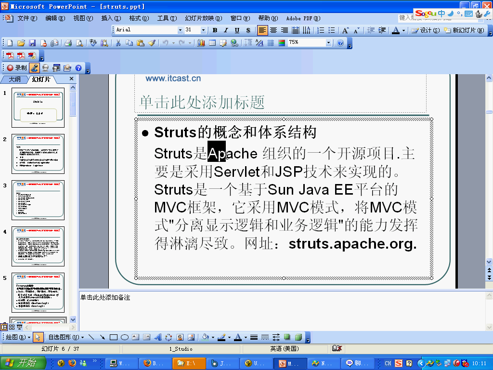Image resolution: width=493 pixels, height=370 pixels.
Task: Select the Rectangle drawing tool
Action: click(114, 337)
